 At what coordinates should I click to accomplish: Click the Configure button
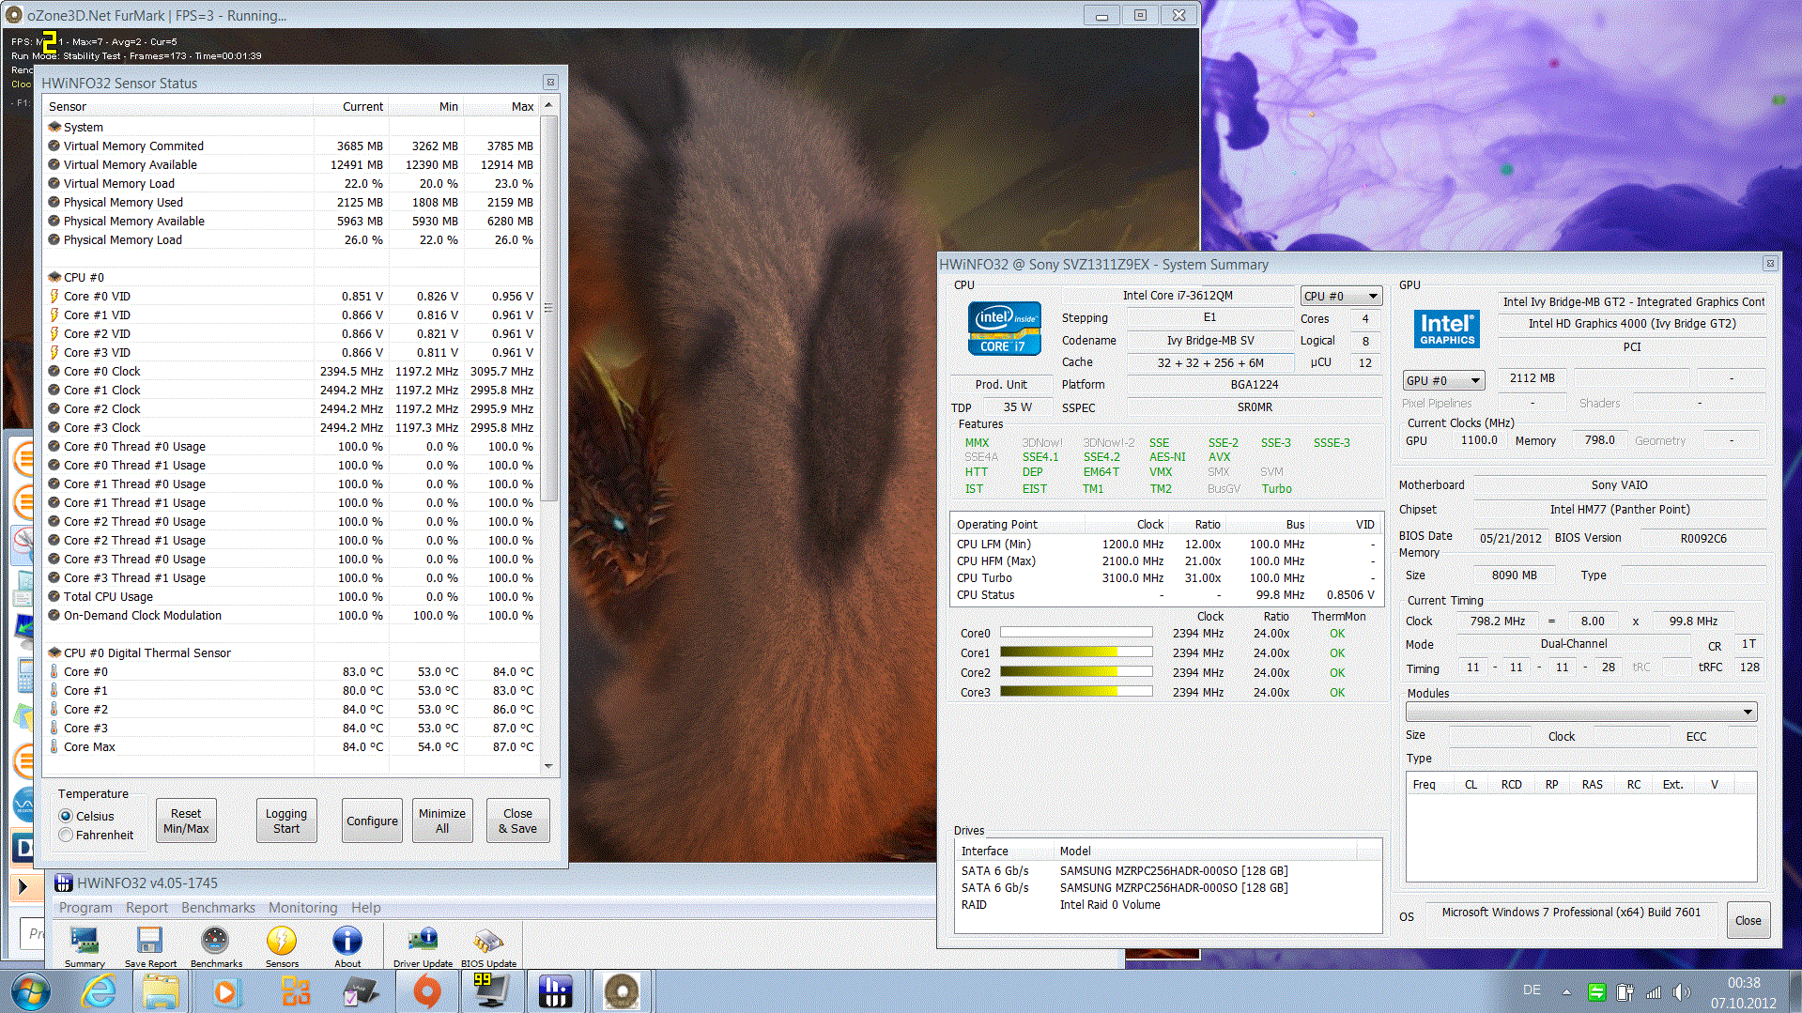pos(372,821)
